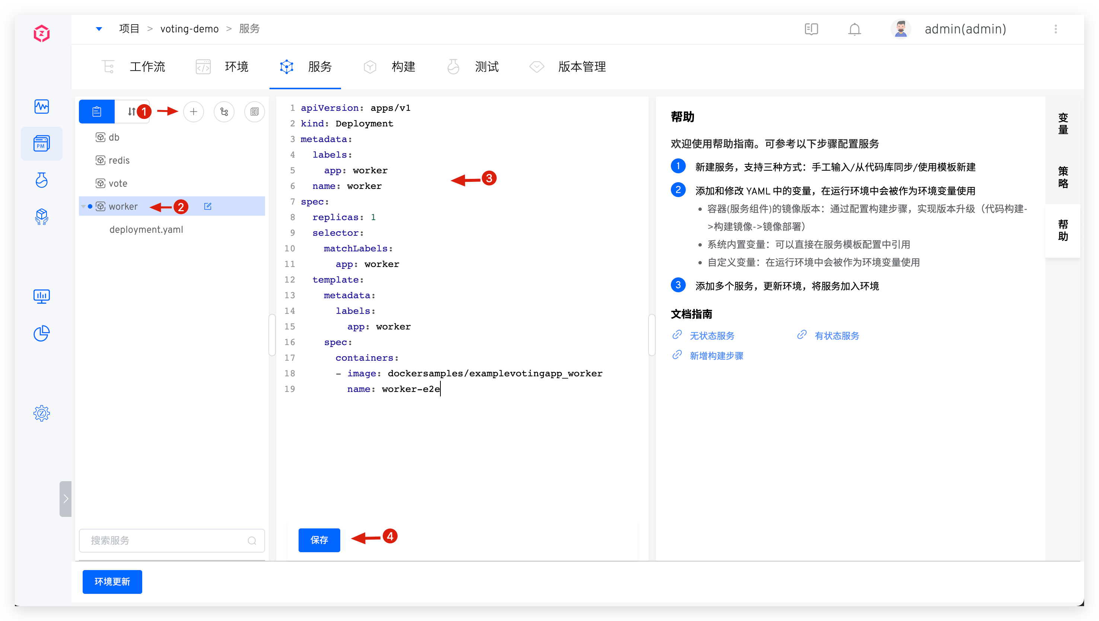Open the system settings gear in sidebar
This screenshot has height=621, width=1099.
coord(41,413)
